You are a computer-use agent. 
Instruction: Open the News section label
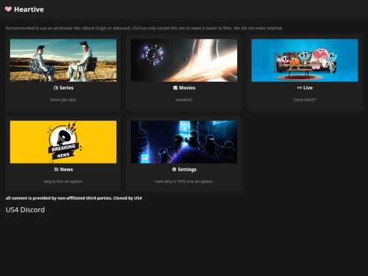pyautogui.click(x=66, y=169)
